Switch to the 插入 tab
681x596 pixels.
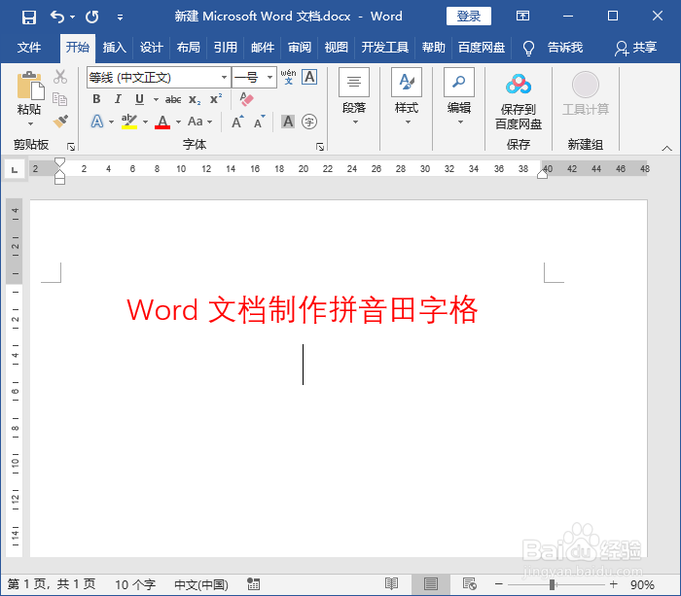[114, 48]
